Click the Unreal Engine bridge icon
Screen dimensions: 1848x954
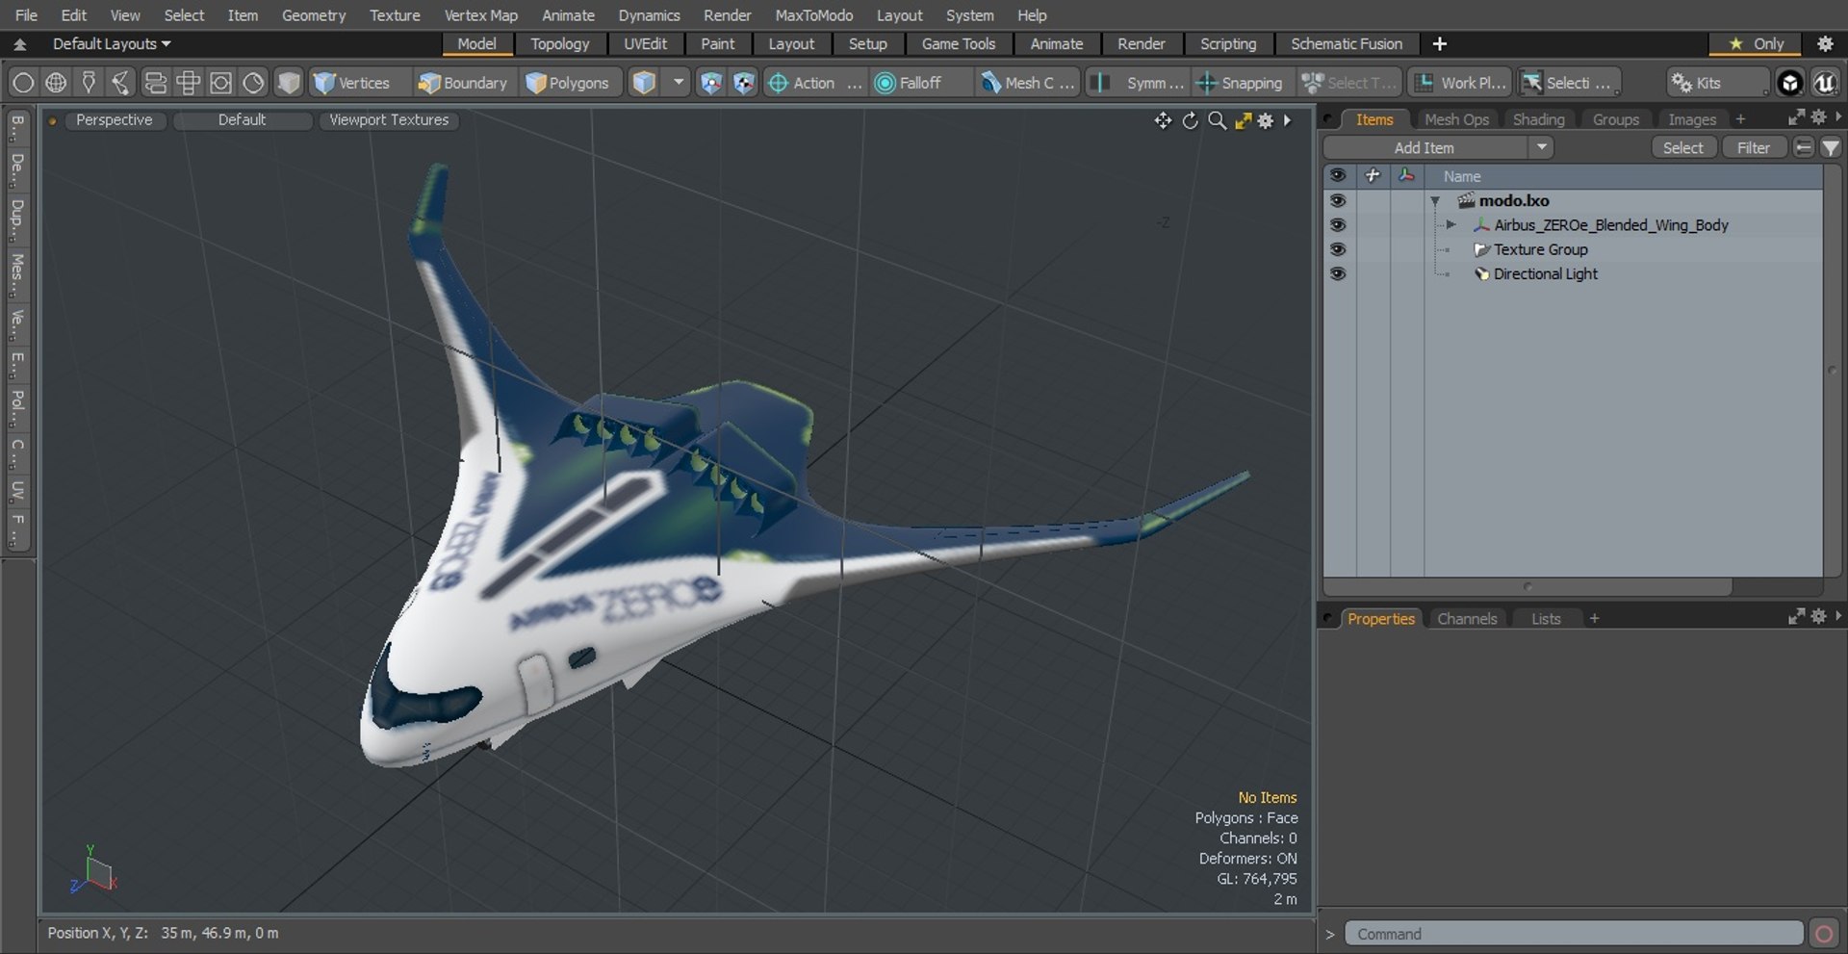click(x=1825, y=83)
